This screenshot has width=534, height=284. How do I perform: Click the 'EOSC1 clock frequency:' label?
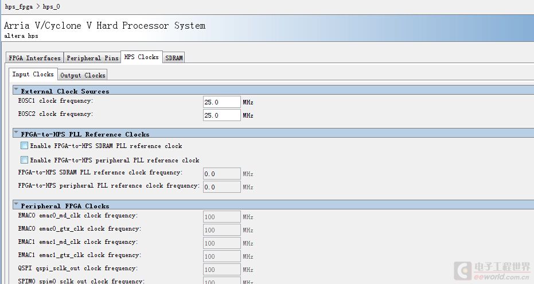point(56,101)
